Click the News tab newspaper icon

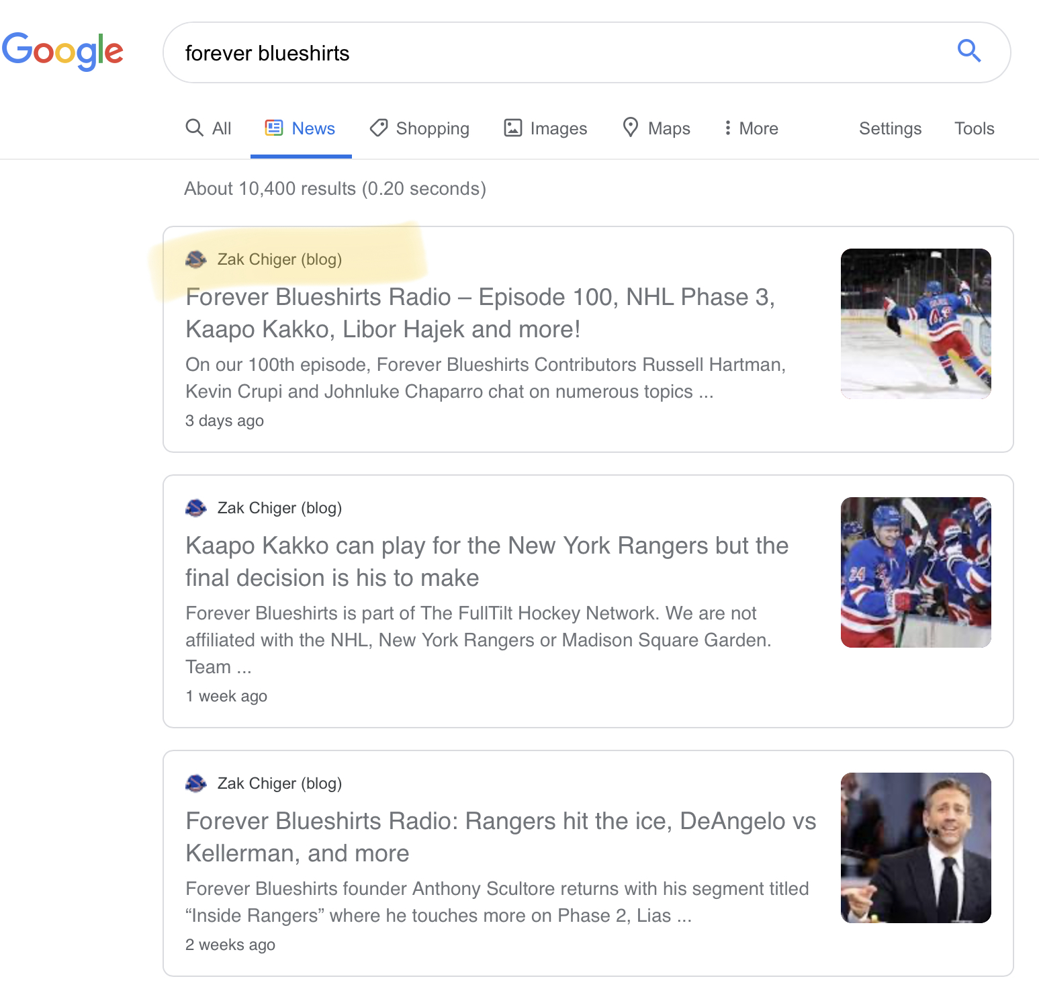[x=274, y=128]
